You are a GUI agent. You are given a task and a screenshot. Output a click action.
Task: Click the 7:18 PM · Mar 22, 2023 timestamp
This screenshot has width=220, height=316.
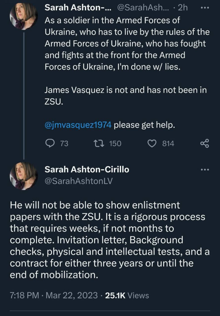pyautogui.click(x=53, y=295)
